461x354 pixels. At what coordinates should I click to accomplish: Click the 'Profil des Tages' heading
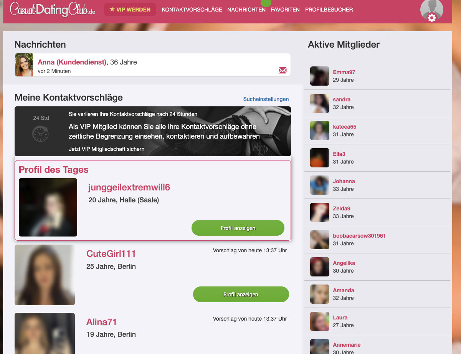click(x=54, y=170)
